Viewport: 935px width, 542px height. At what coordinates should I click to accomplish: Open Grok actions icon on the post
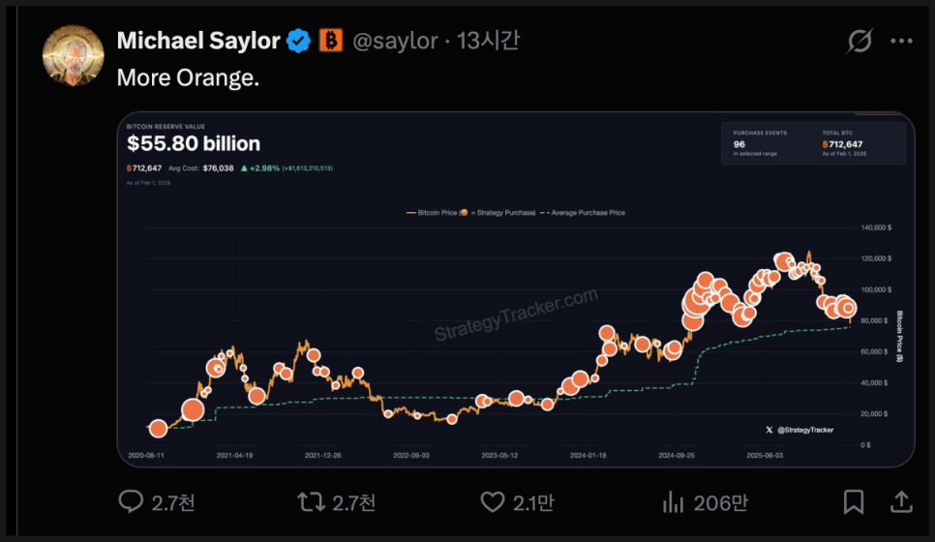[x=860, y=41]
